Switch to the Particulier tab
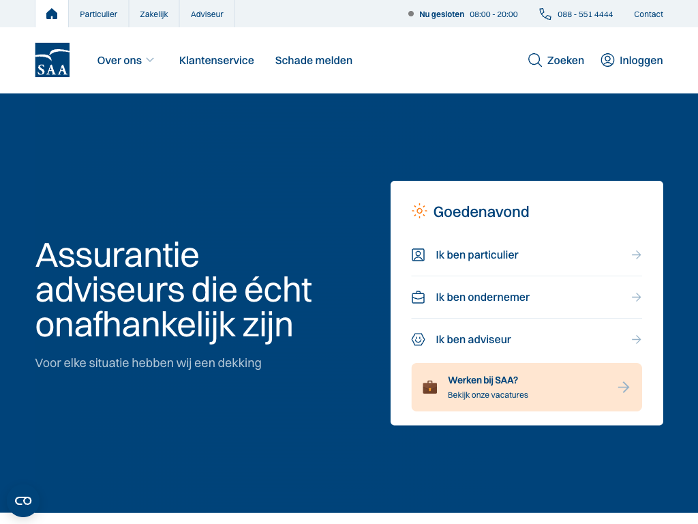Image resolution: width=698 pixels, height=524 pixels. click(98, 14)
